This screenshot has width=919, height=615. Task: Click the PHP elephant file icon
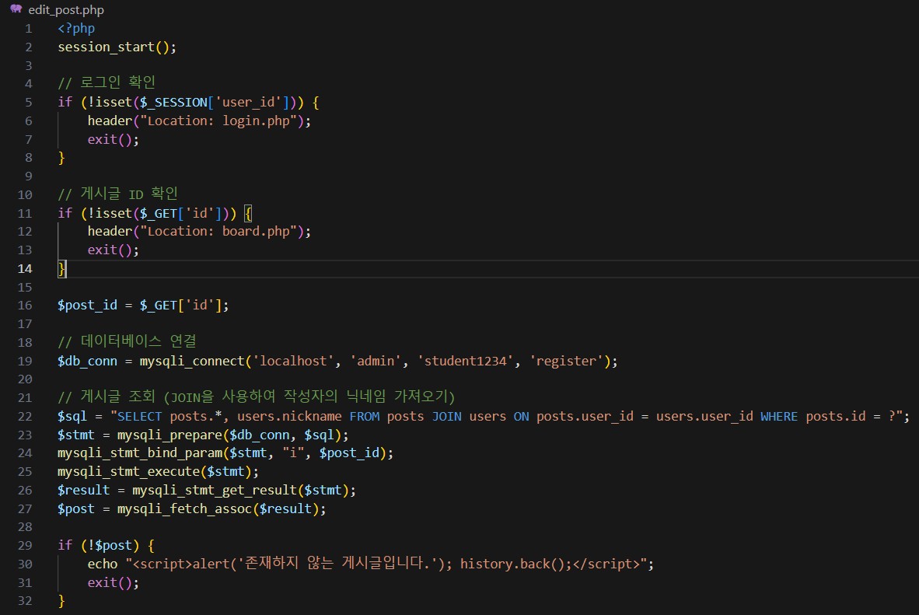pos(16,9)
